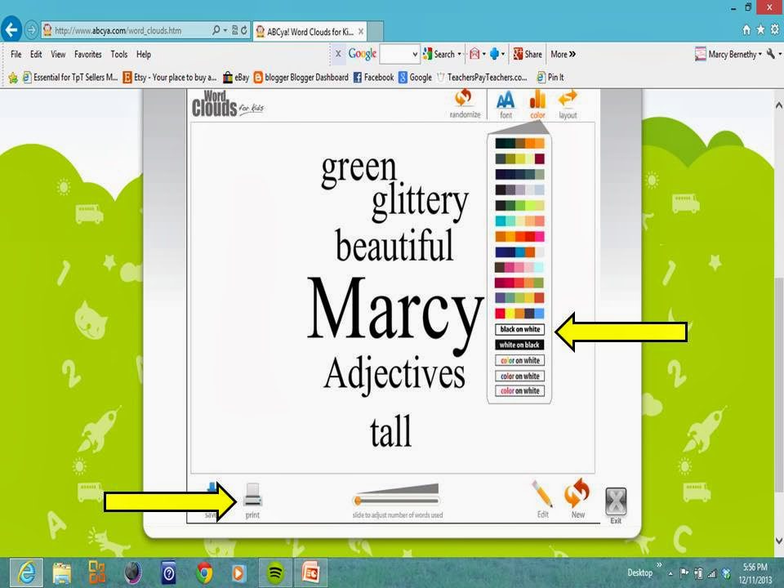Go back with browser back arrow
784x588 pixels.
(x=11, y=30)
